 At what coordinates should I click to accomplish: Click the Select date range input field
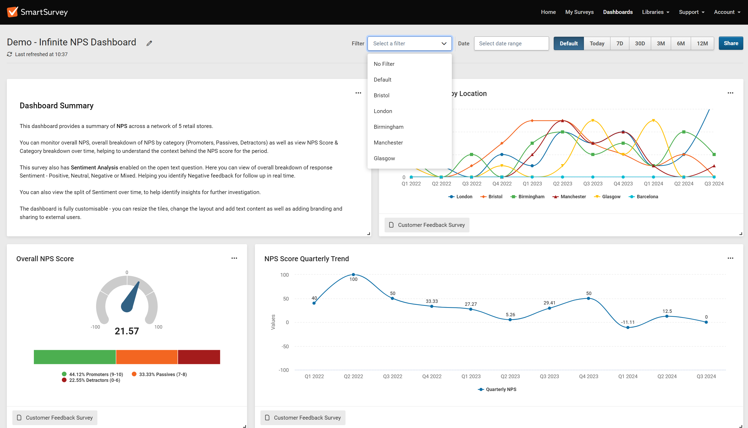(511, 43)
